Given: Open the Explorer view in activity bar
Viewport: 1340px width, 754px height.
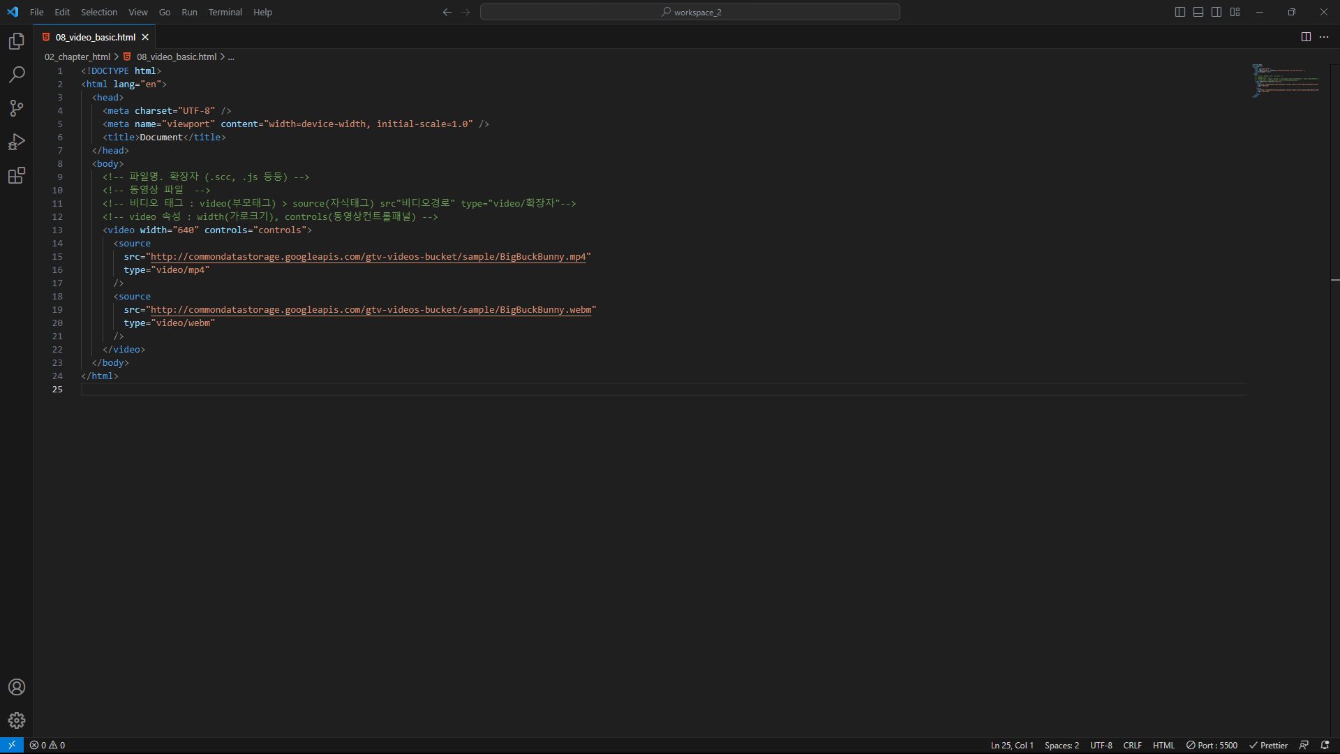Looking at the screenshot, I should [17, 41].
